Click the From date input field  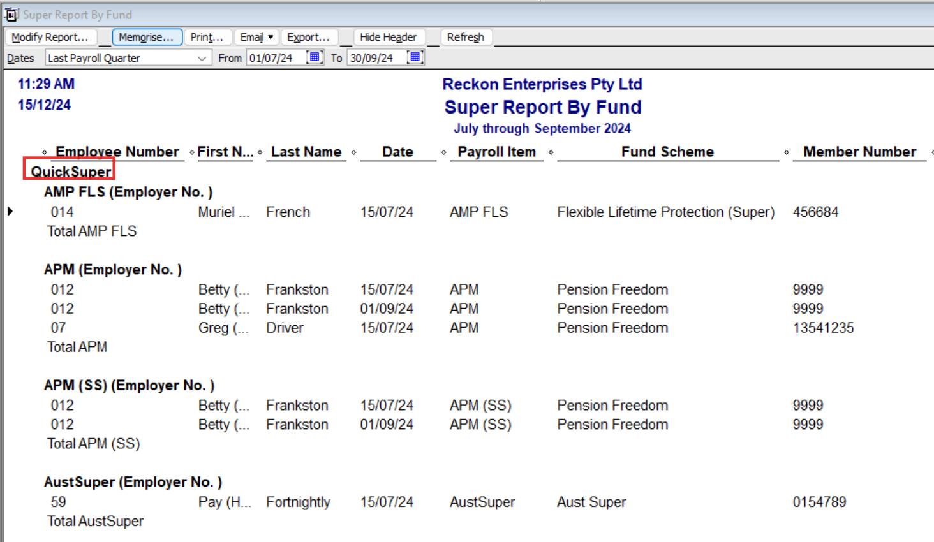pyautogui.click(x=277, y=58)
